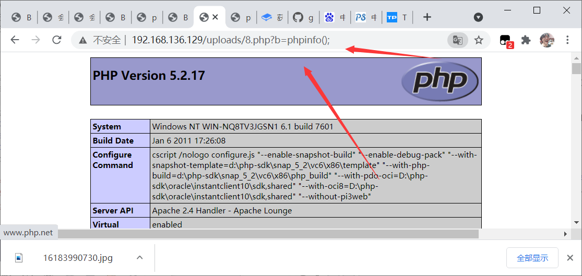Open the 不安全 site security info
The width and height of the screenshot is (582, 276).
100,40
